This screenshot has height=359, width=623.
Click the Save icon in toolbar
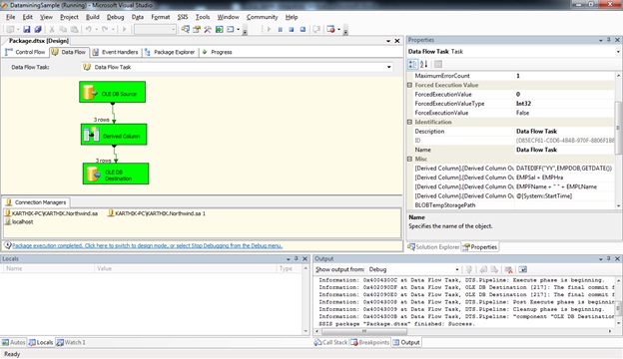point(27,29)
